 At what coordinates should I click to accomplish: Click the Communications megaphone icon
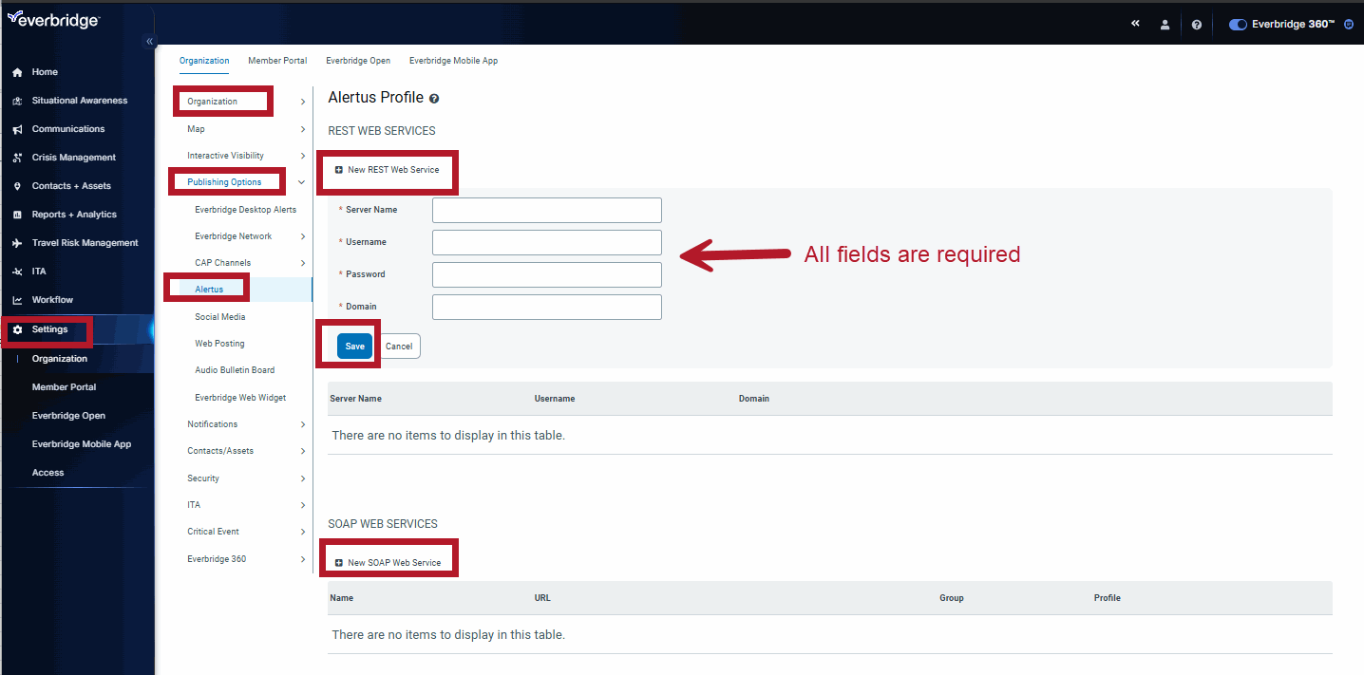click(17, 129)
